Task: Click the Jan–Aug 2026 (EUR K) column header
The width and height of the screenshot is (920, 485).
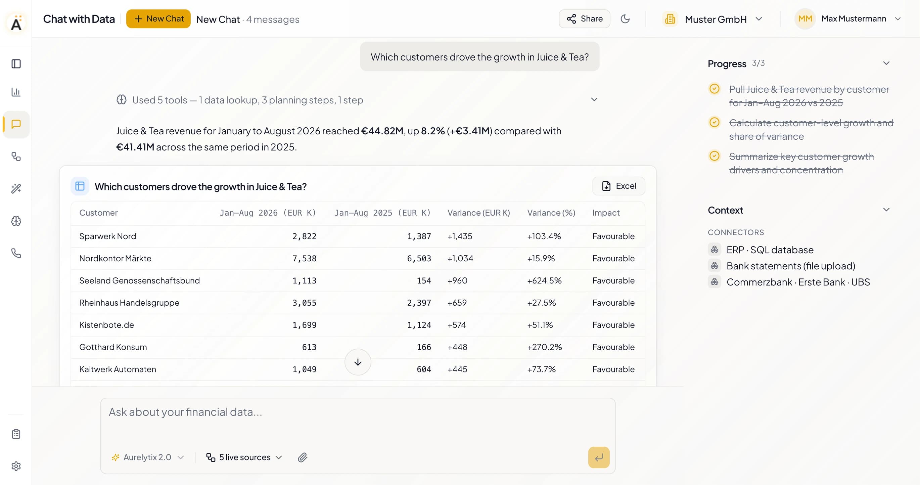Action: pyautogui.click(x=268, y=213)
